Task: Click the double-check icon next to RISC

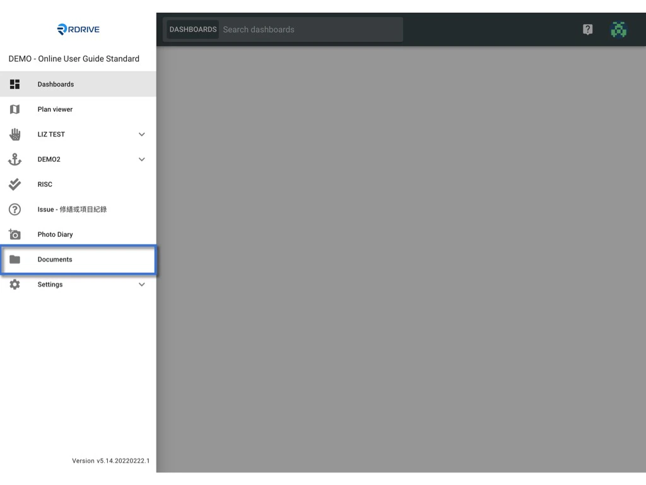Action: pyautogui.click(x=14, y=184)
